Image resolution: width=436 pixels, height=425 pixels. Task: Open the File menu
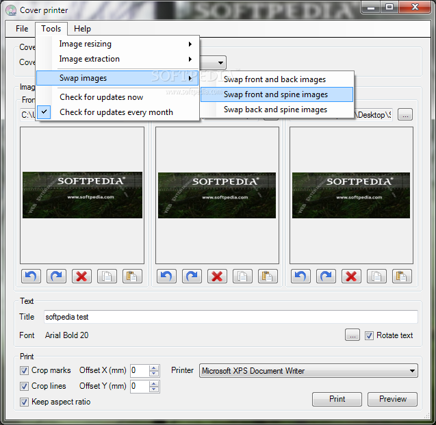(22, 29)
